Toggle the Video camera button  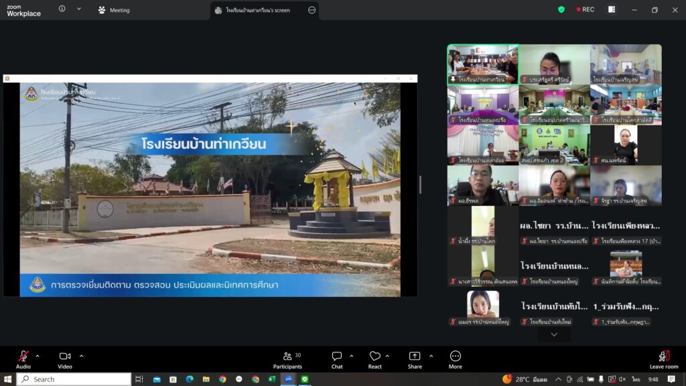pos(65,358)
